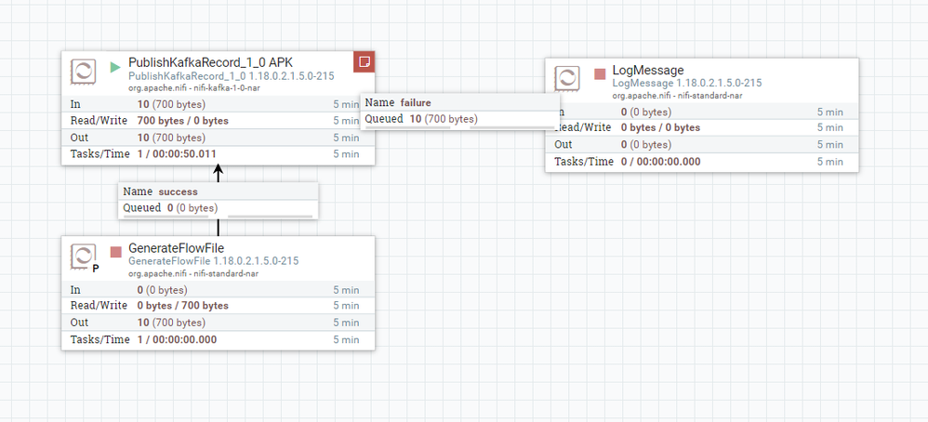Click the GenerateFlowFile stopped status square

coord(115,252)
